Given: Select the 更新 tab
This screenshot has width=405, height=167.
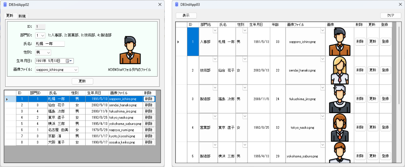Looking at the screenshot, I should click(9, 16).
